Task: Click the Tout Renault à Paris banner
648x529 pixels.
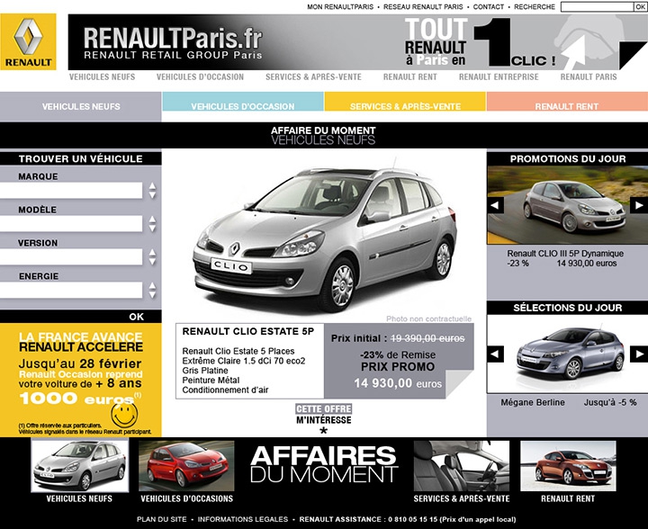Action: 480,42
